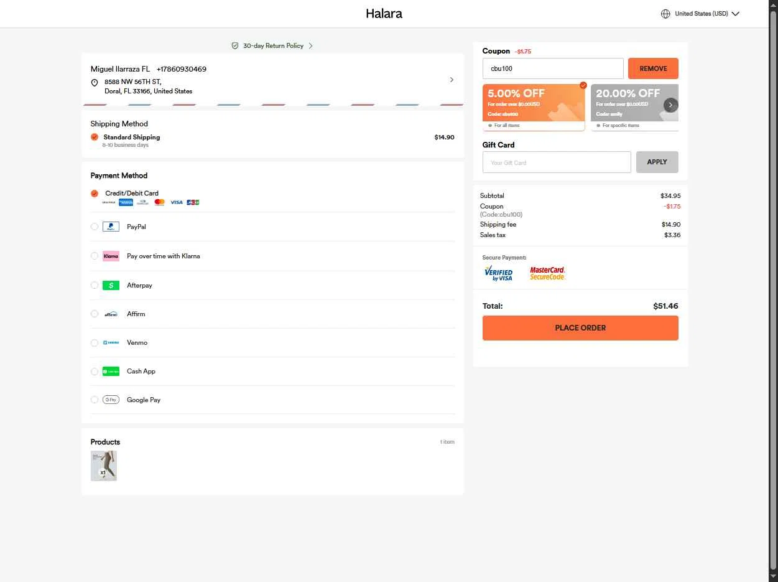Click the Google Pay icon
The image size is (778, 582).
coord(111,400)
